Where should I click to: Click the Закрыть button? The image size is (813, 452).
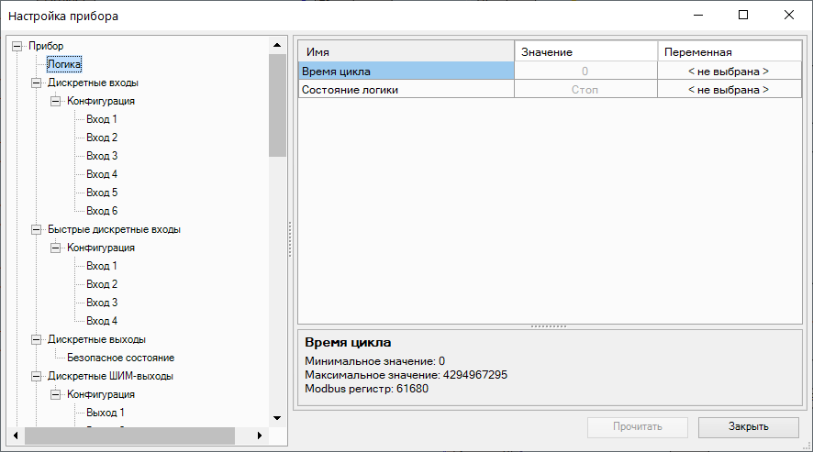tap(749, 427)
